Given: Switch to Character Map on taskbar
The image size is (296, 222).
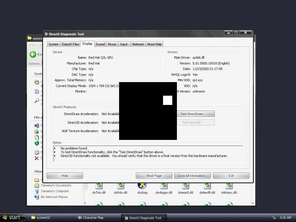Looking at the screenshot, I should click(x=98, y=218).
